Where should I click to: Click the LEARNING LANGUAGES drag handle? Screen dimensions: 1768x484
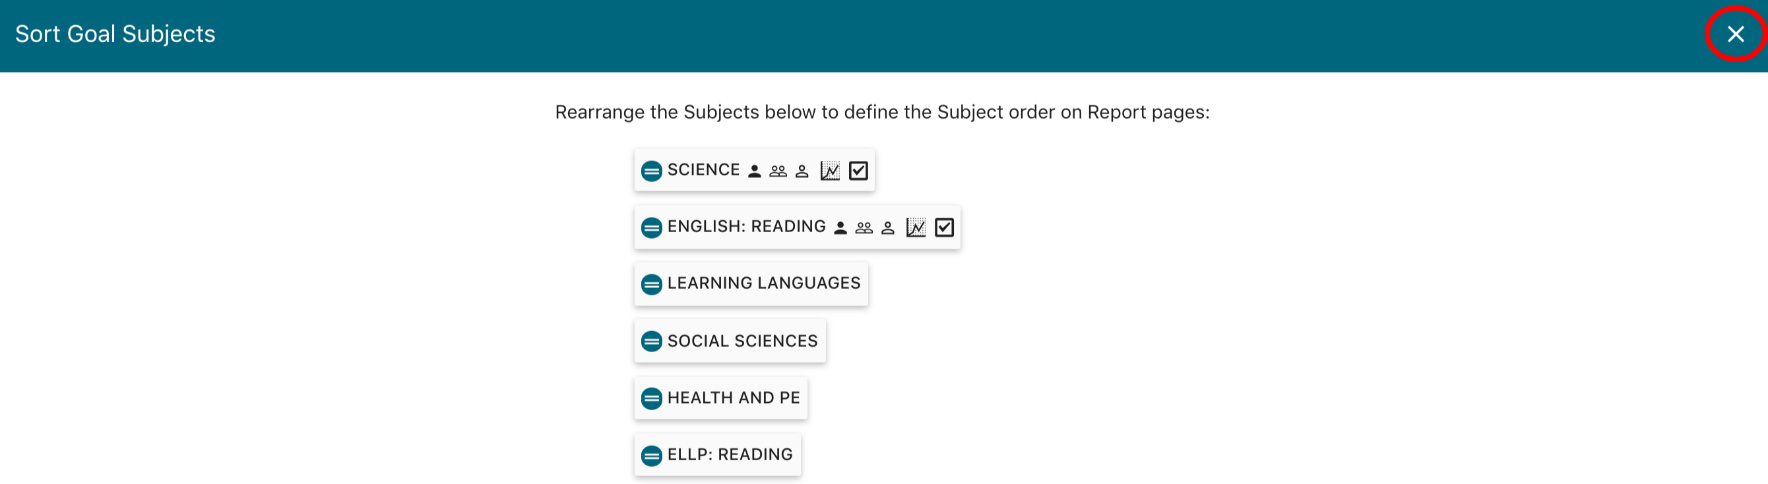click(x=650, y=284)
